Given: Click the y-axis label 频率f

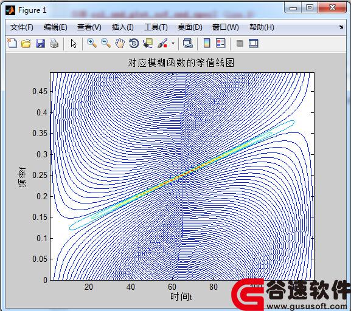Looking at the screenshot, I should click(x=22, y=177).
